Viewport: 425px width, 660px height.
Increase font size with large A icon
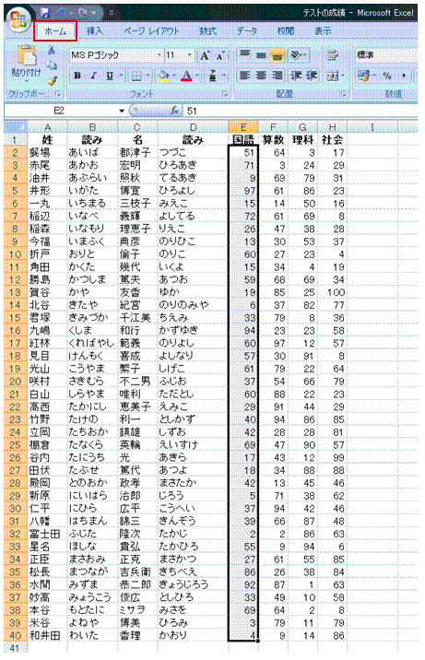[205, 55]
